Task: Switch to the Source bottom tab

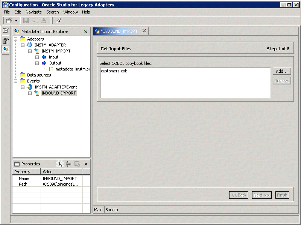Action: (x=111, y=210)
